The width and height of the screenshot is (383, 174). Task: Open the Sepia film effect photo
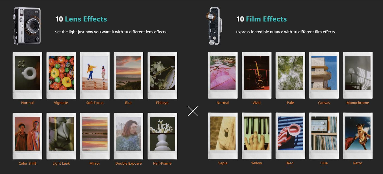223,136
